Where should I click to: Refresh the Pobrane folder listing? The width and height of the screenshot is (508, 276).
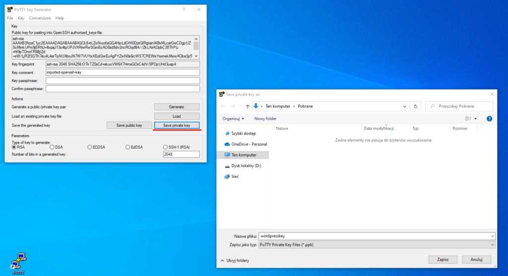[416, 106]
